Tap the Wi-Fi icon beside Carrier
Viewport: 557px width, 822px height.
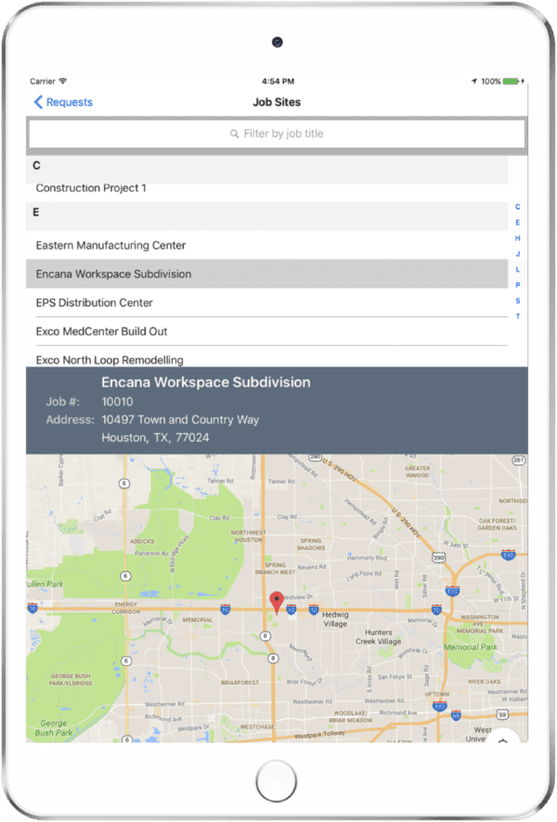pyautogui.click(x=63, y=82)
